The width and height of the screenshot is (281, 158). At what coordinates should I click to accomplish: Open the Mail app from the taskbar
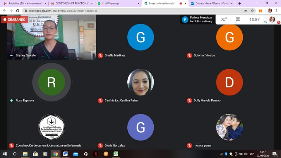point(76,154)
